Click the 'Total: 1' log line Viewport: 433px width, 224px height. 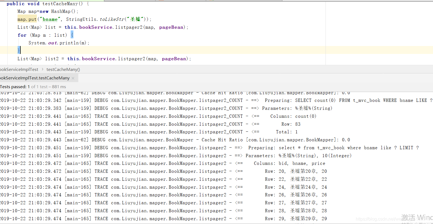click(x=149, y=132)
